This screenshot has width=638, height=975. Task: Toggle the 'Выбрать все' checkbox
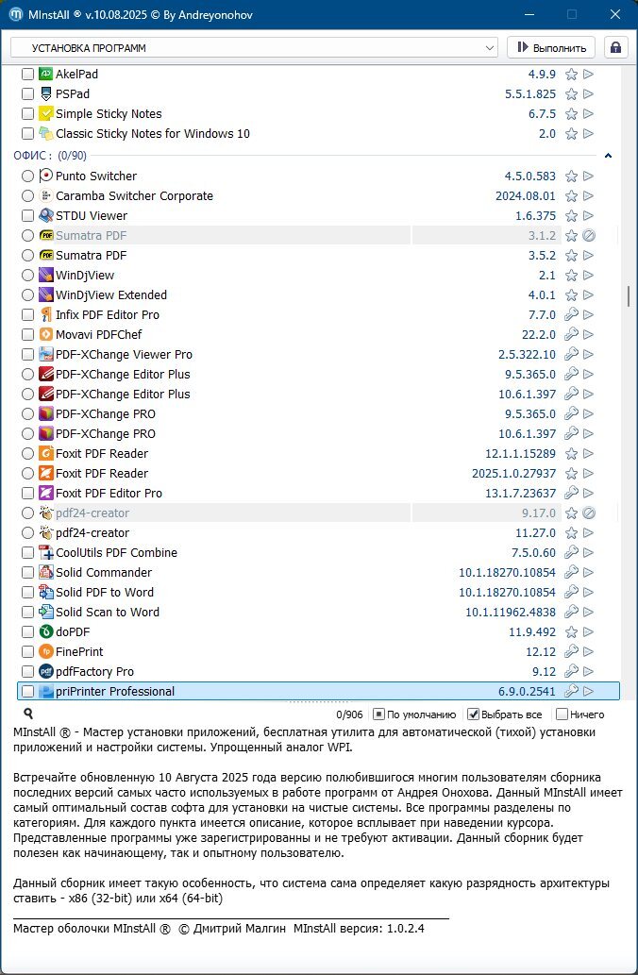coord(473,714)
